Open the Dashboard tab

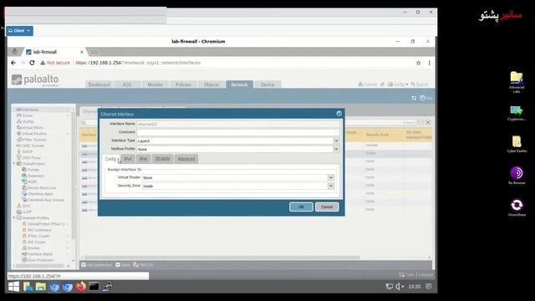click(99, 84)
